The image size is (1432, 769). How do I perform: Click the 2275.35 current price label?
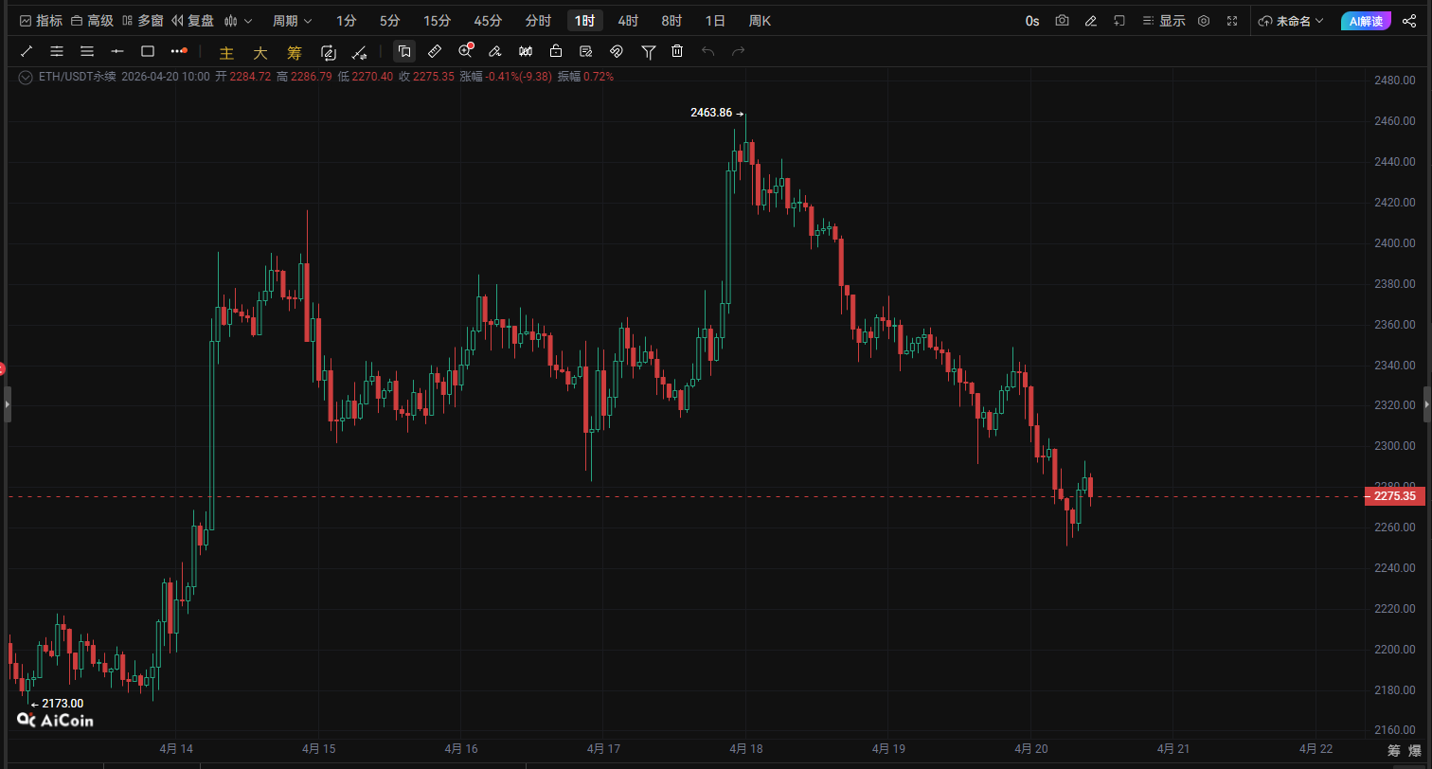pos(1394,496)
